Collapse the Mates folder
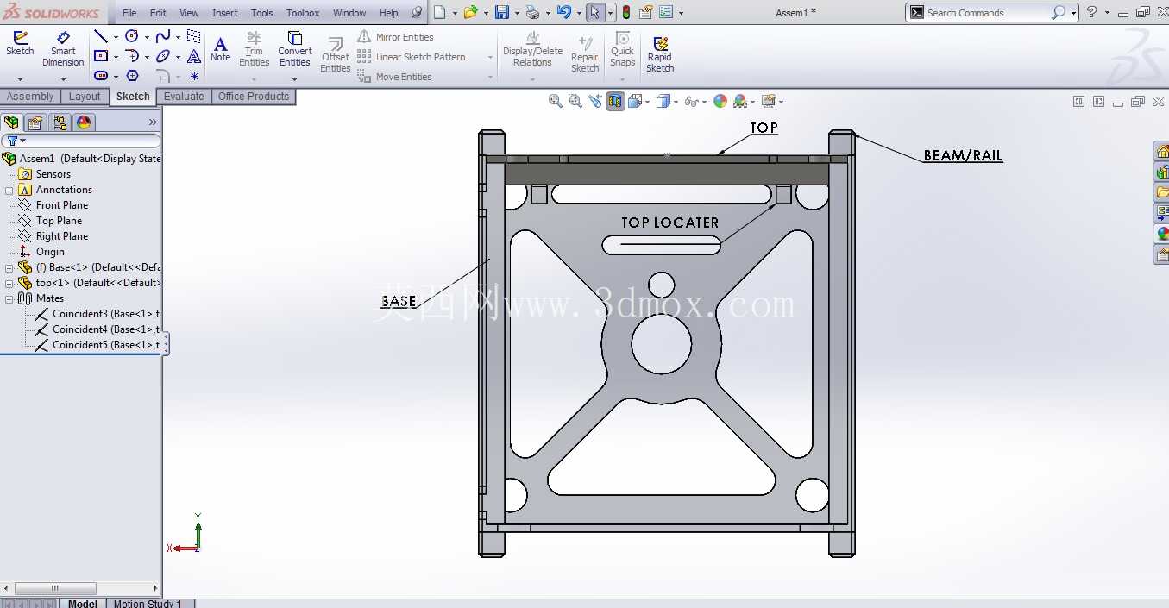Viewport: 1169px width, 608px height. (9, 298)
